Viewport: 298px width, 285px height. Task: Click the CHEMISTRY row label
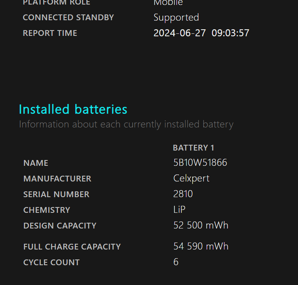pos(47,210)
